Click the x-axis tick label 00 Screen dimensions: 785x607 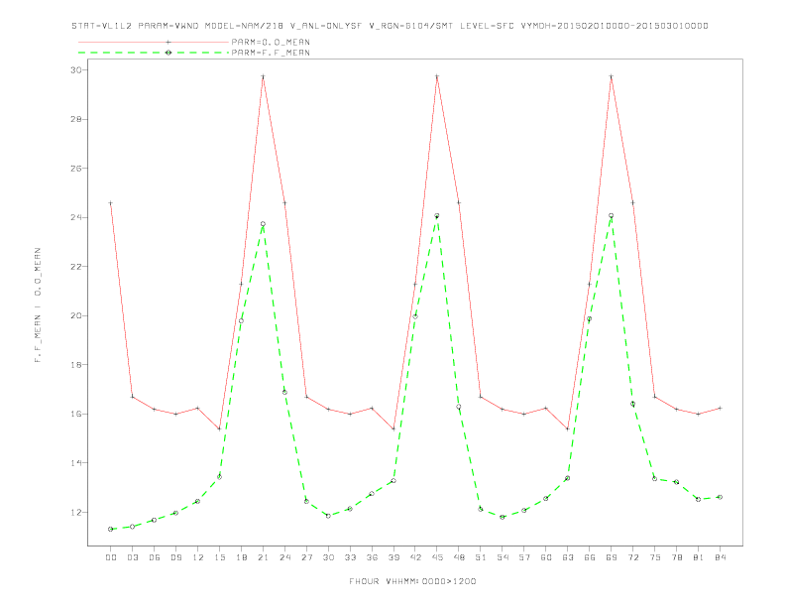coord(111,557)
